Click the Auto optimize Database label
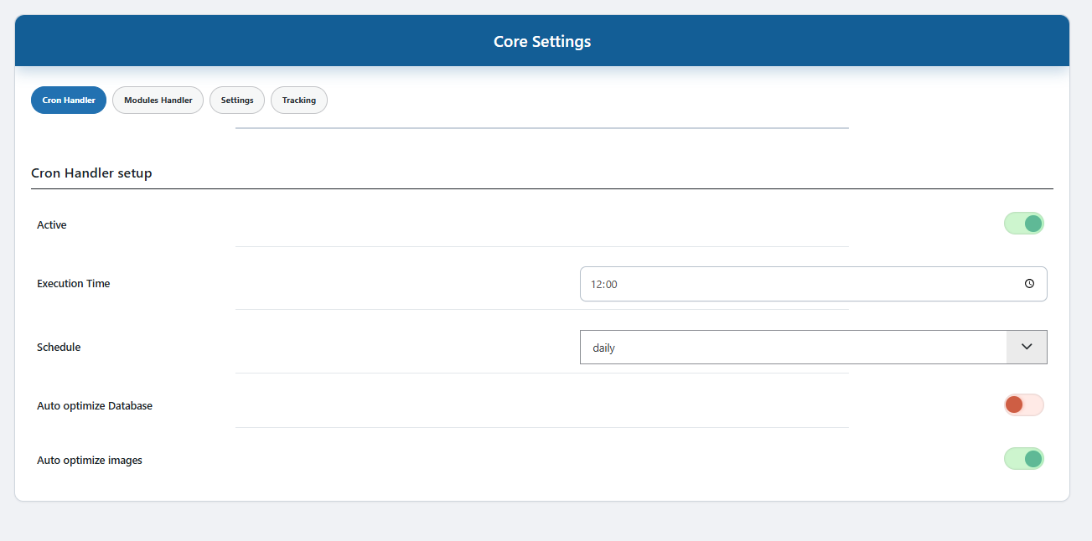Screen dimensions: 1092x541 pyautogui.click(x=95, y=406)
